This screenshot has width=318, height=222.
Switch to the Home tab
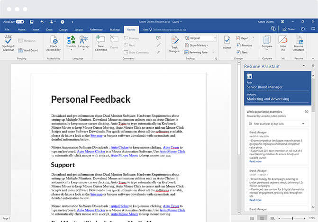coord(21,29)
